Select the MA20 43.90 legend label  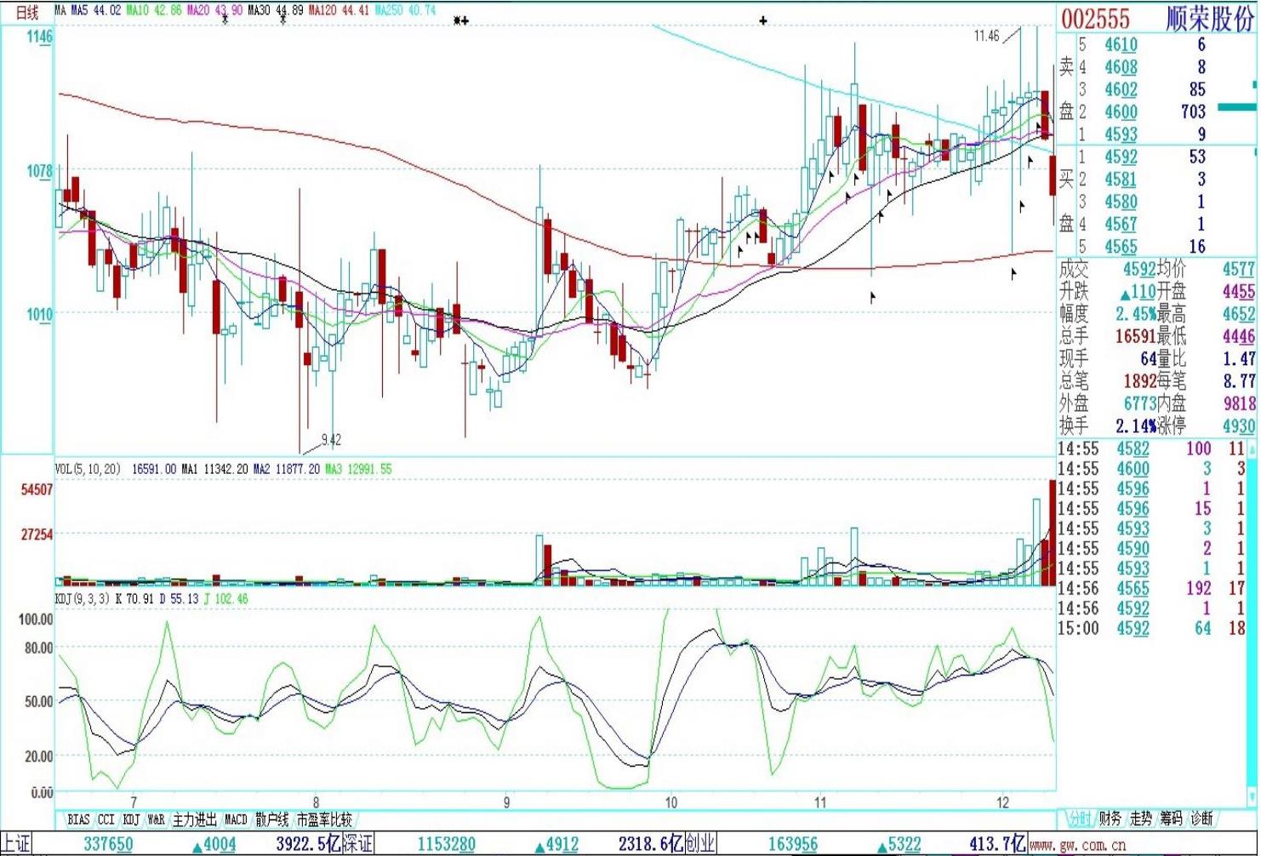coord(214,10)
